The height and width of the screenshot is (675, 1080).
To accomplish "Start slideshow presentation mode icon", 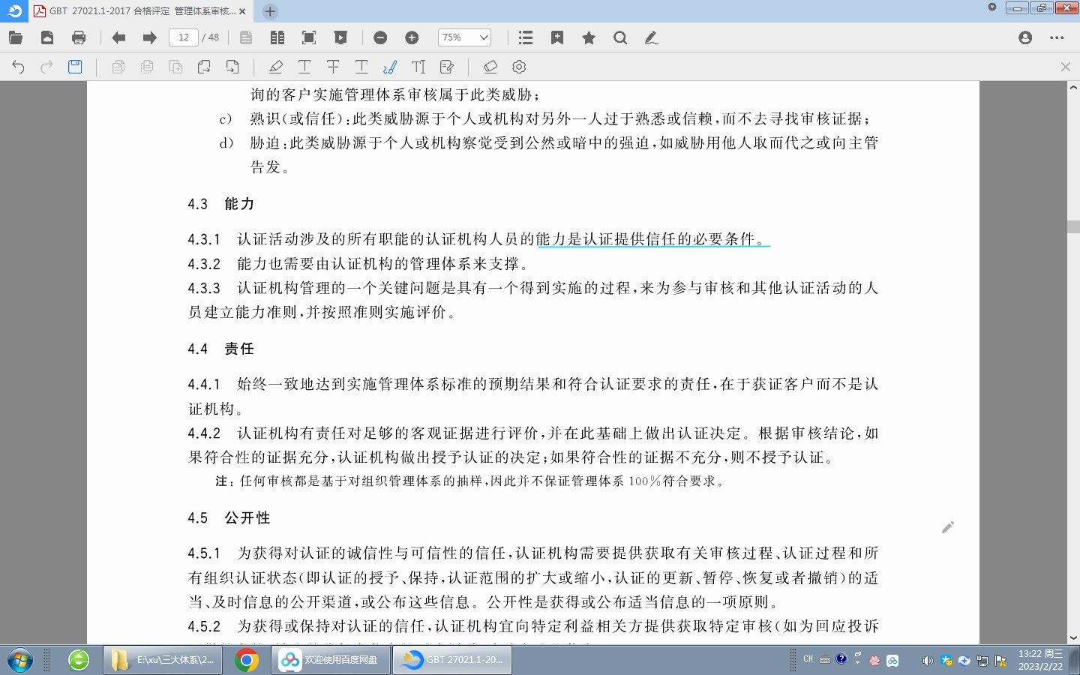I will [x=340, y=37].
